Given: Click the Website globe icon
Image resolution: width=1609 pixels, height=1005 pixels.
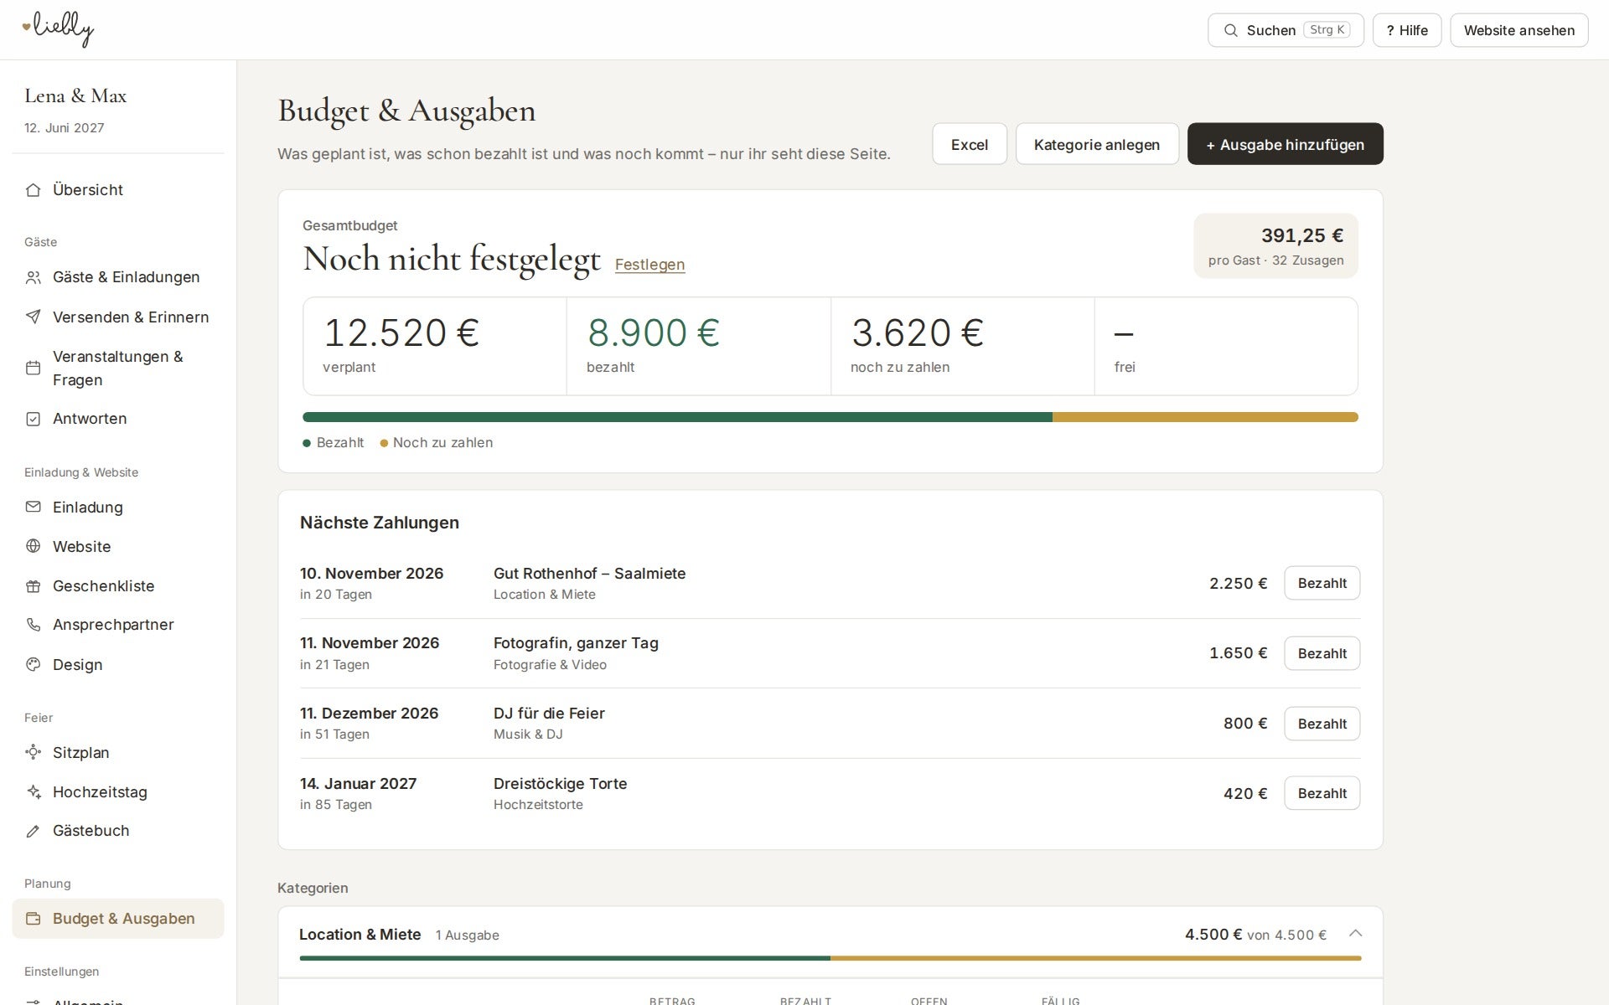Looking at the screenshot, I should (34, 546).
